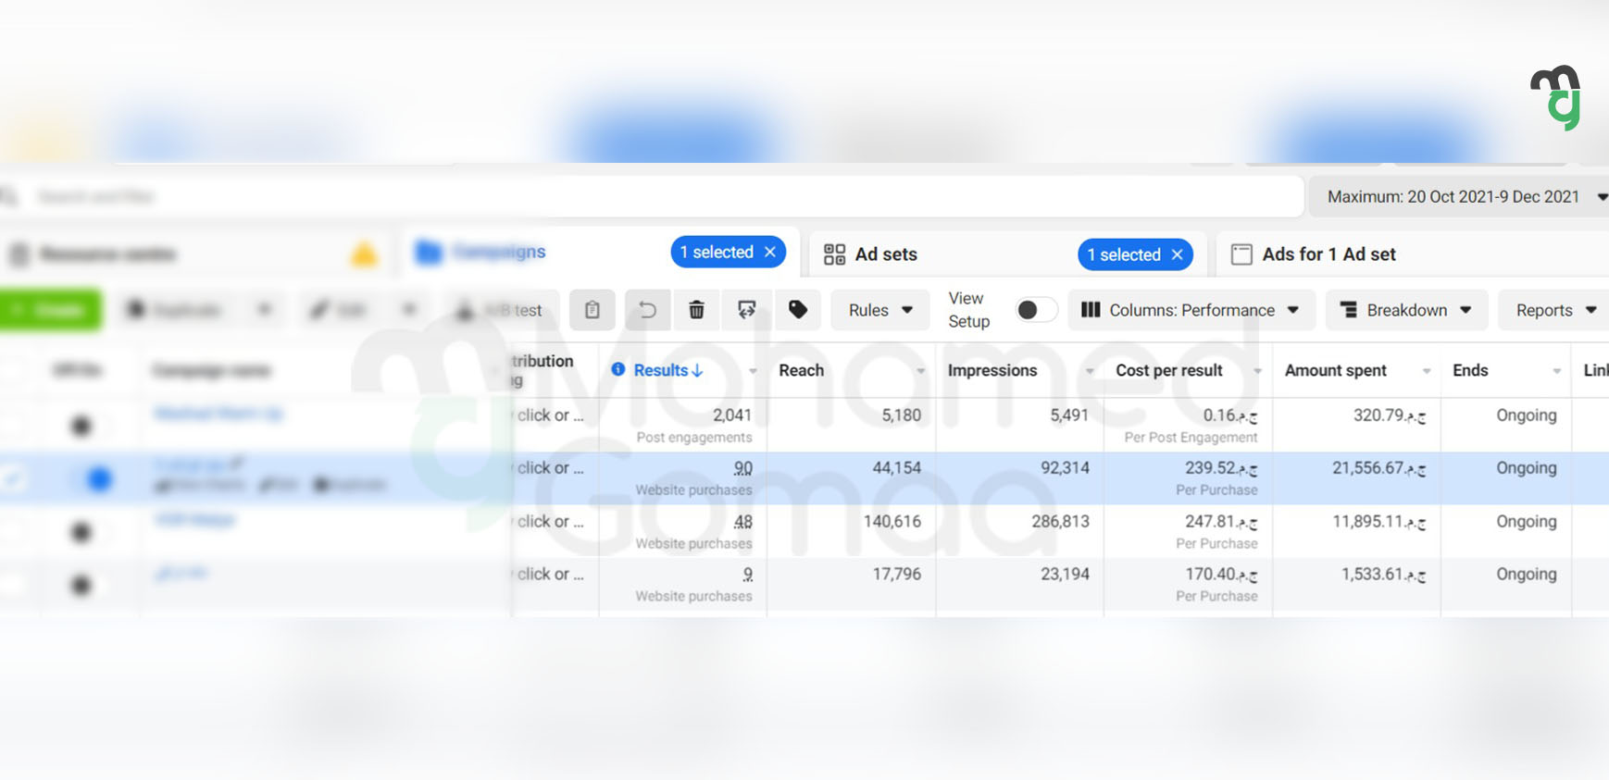Click the Results info icon
Viewport: 1609px width, 780px height.
click(x=618, y=369)
